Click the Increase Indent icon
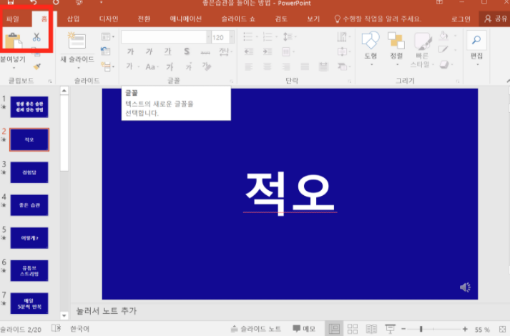 pos(268,51)
